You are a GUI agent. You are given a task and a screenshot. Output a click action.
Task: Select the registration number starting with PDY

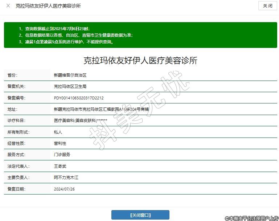click(x=79, y=98)
